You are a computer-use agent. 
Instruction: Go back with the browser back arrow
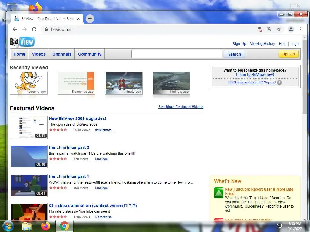15,29
